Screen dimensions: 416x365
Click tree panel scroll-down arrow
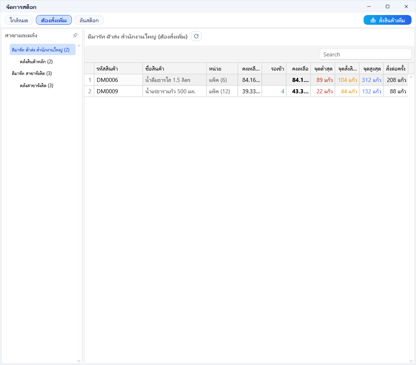click(79, 361)
